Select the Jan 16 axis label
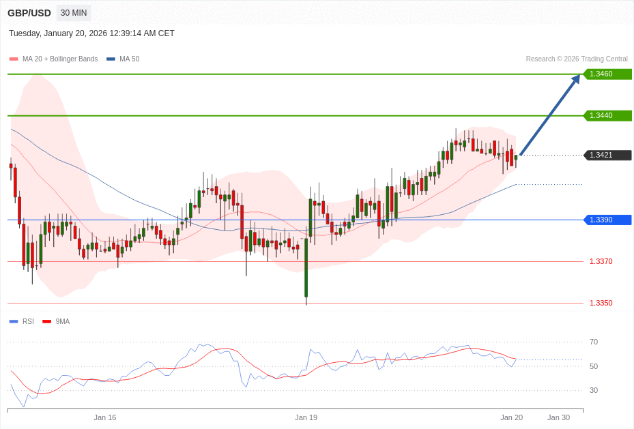Viewport: 634px width, 429px height. pyautogui.click(x=105, y=417)
